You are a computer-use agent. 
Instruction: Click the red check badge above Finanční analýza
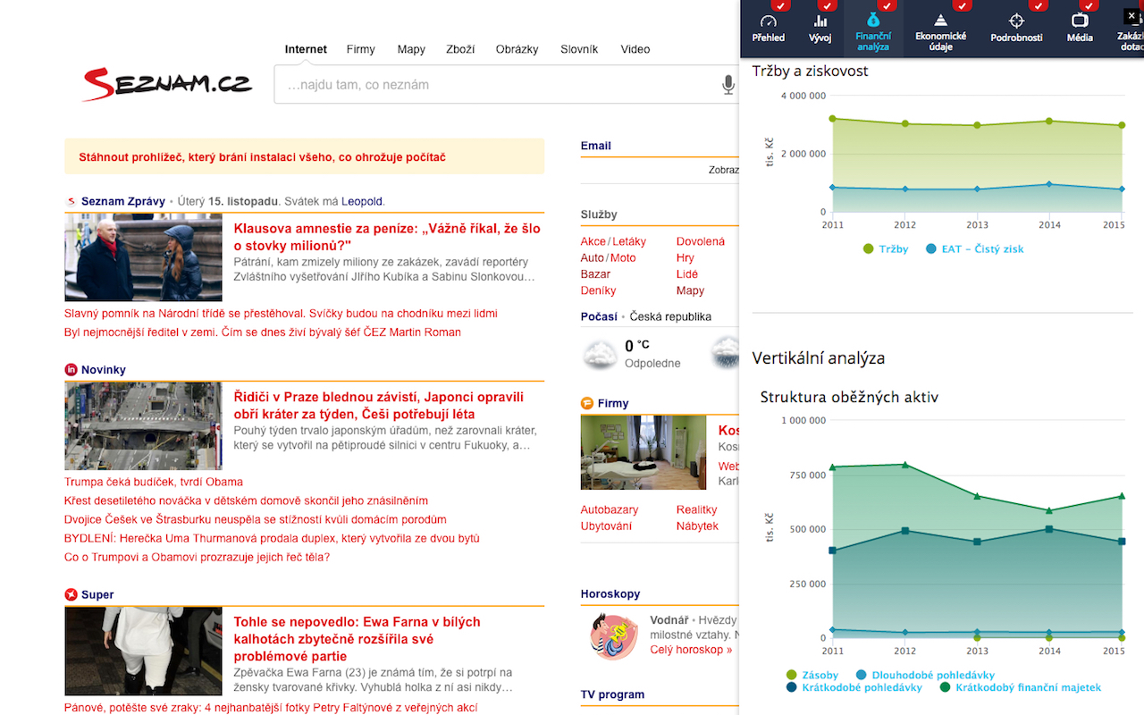[887, 5]
